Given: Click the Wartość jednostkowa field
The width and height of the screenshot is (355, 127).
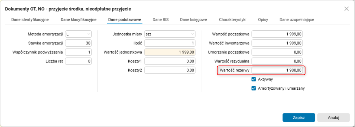Looking at the screenshot, I should pyautogui.click(x=170, y=52).
